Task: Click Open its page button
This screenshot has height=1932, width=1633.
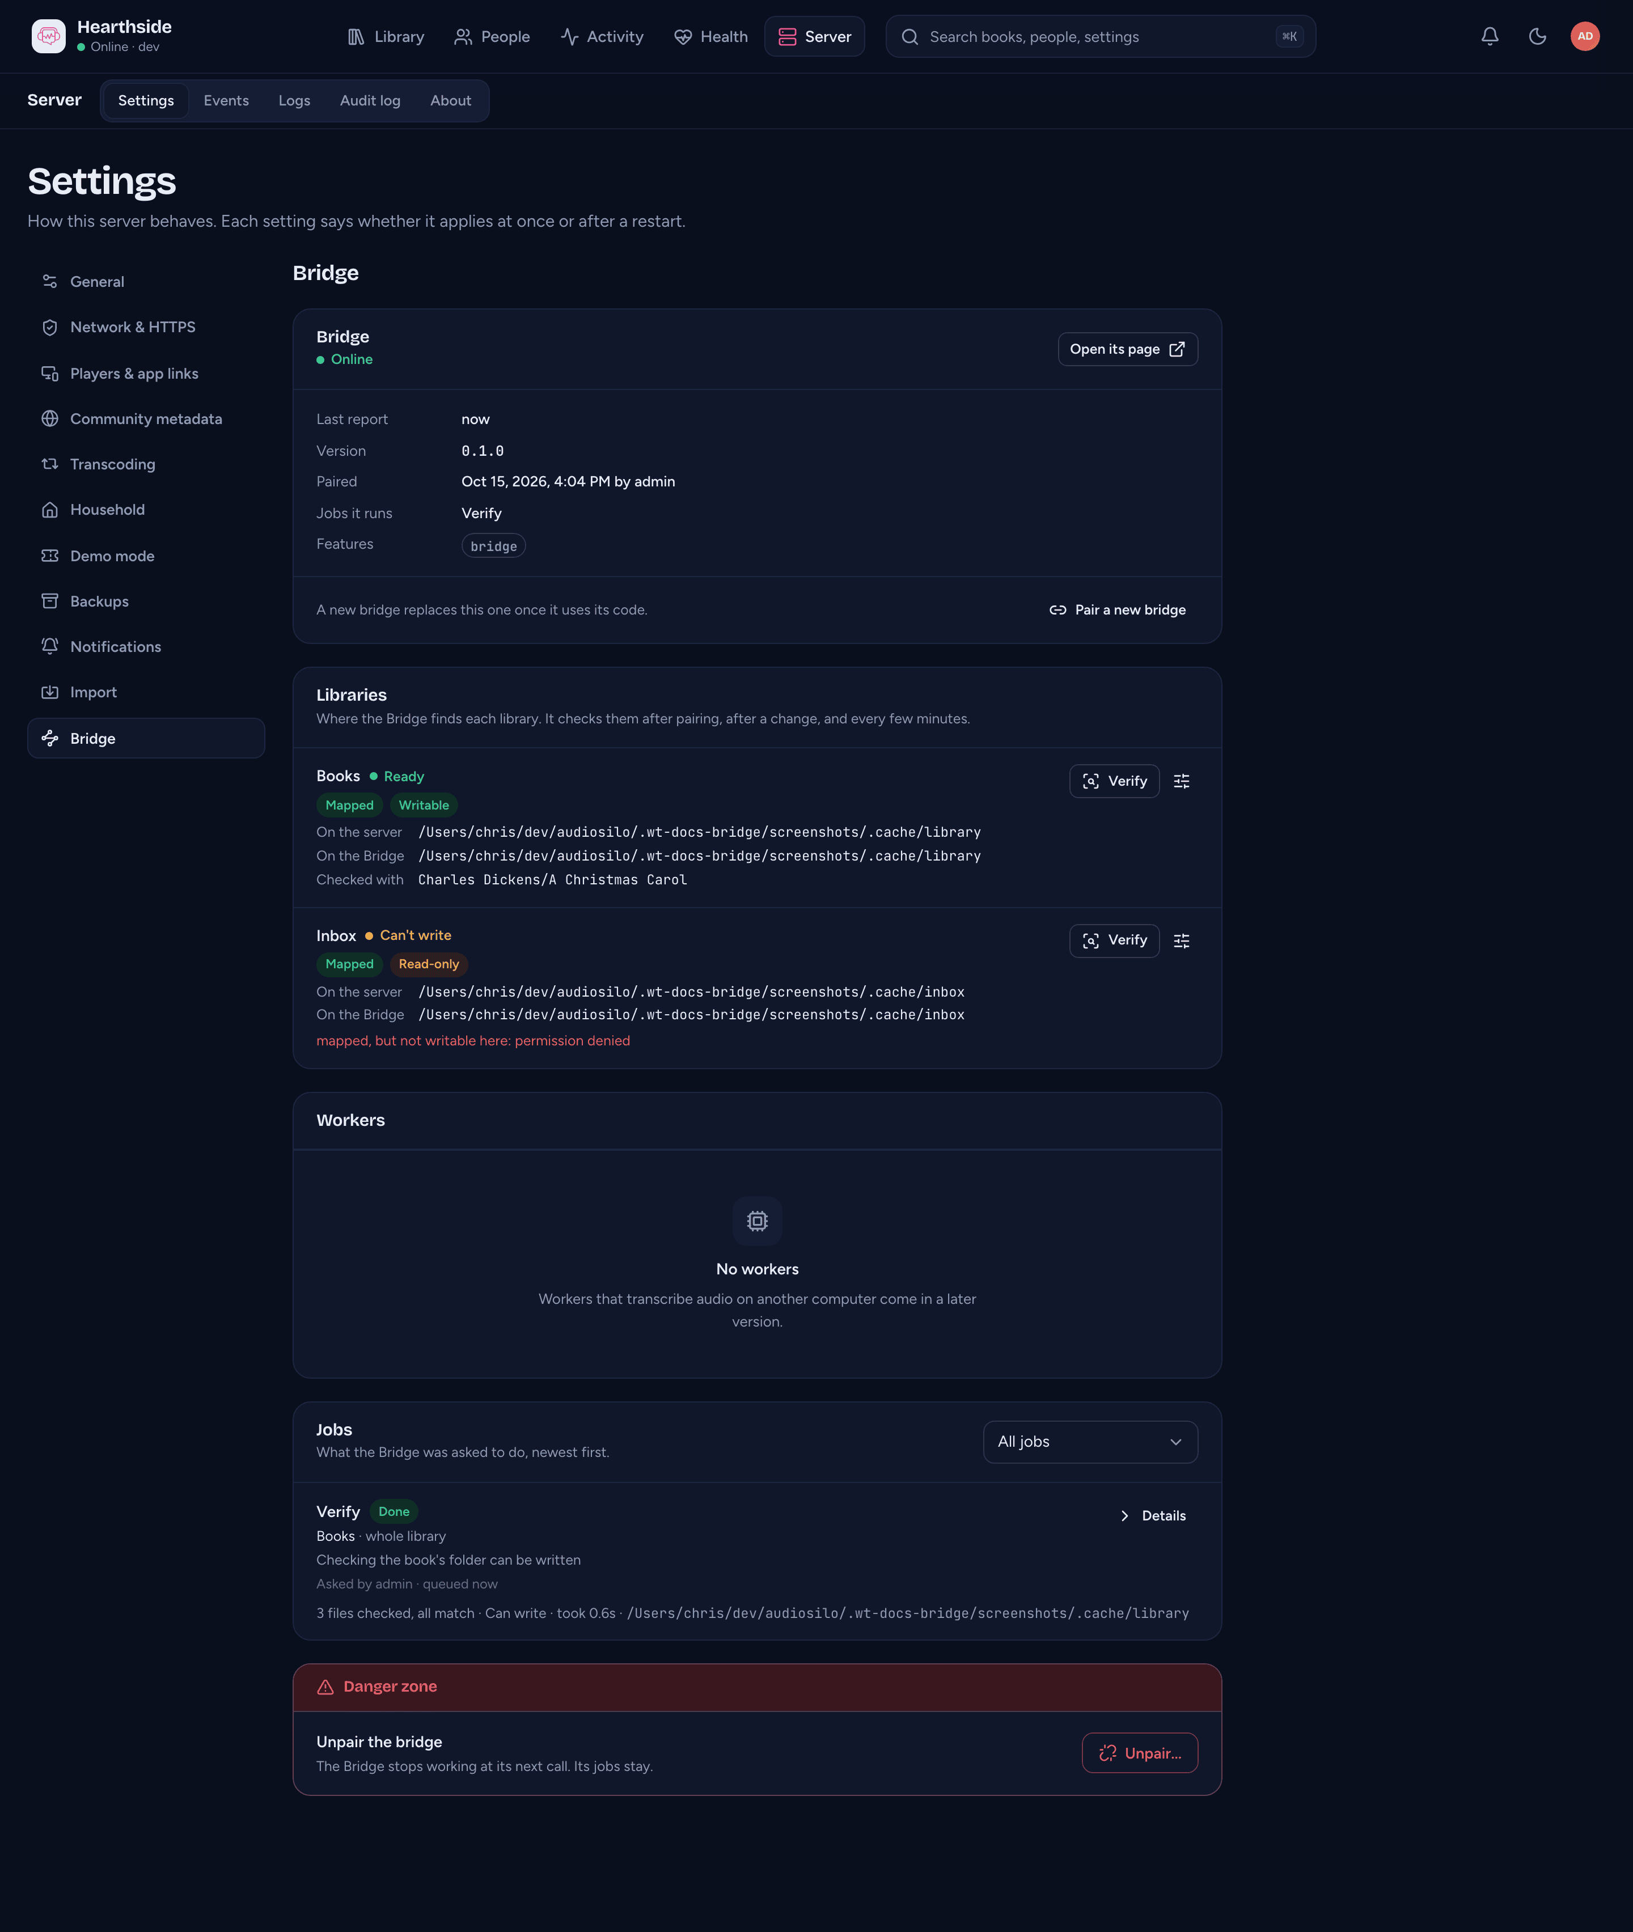Action: 1128,349
